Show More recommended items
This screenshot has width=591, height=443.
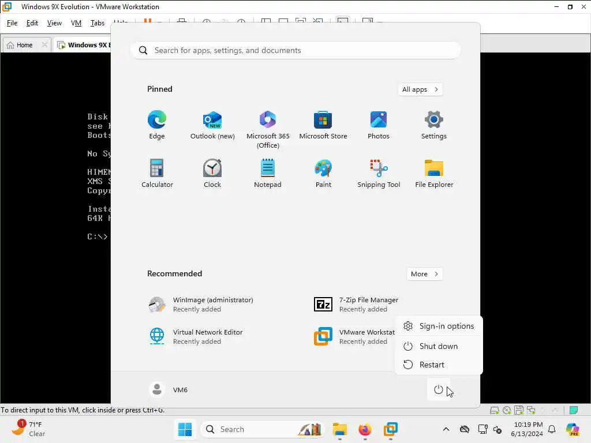coord(424,274)
